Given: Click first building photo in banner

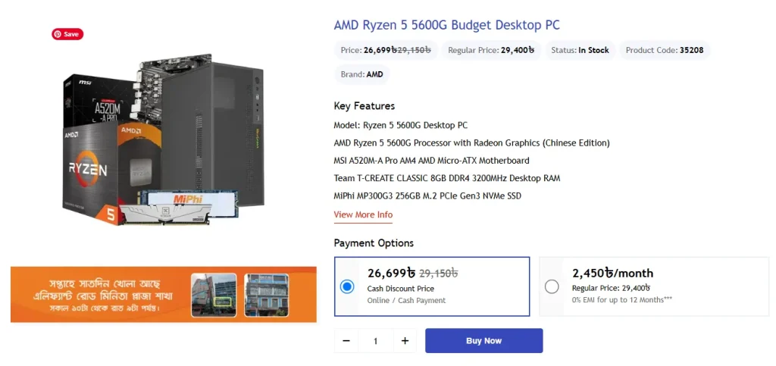Looking at the screenshot, I should coord(214,295).
